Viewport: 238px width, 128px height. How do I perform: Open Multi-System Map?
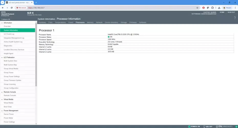(x=18, y=65)
